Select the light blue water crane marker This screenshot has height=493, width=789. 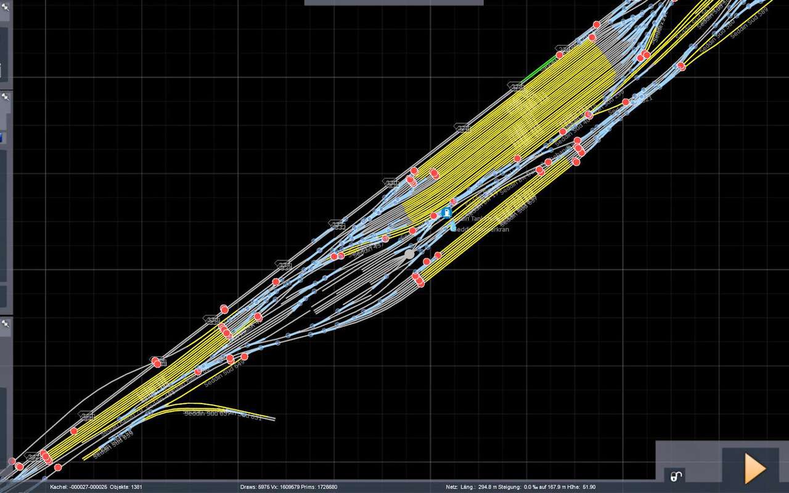tap(453, 227)
